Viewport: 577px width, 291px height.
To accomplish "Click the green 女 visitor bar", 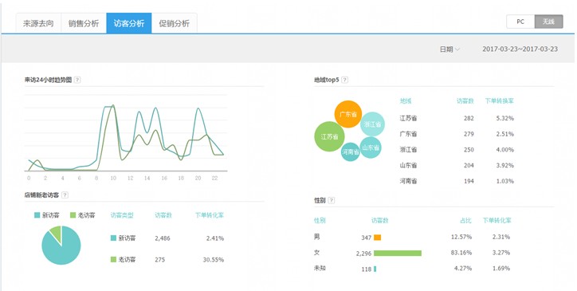I will coord(398,253).
